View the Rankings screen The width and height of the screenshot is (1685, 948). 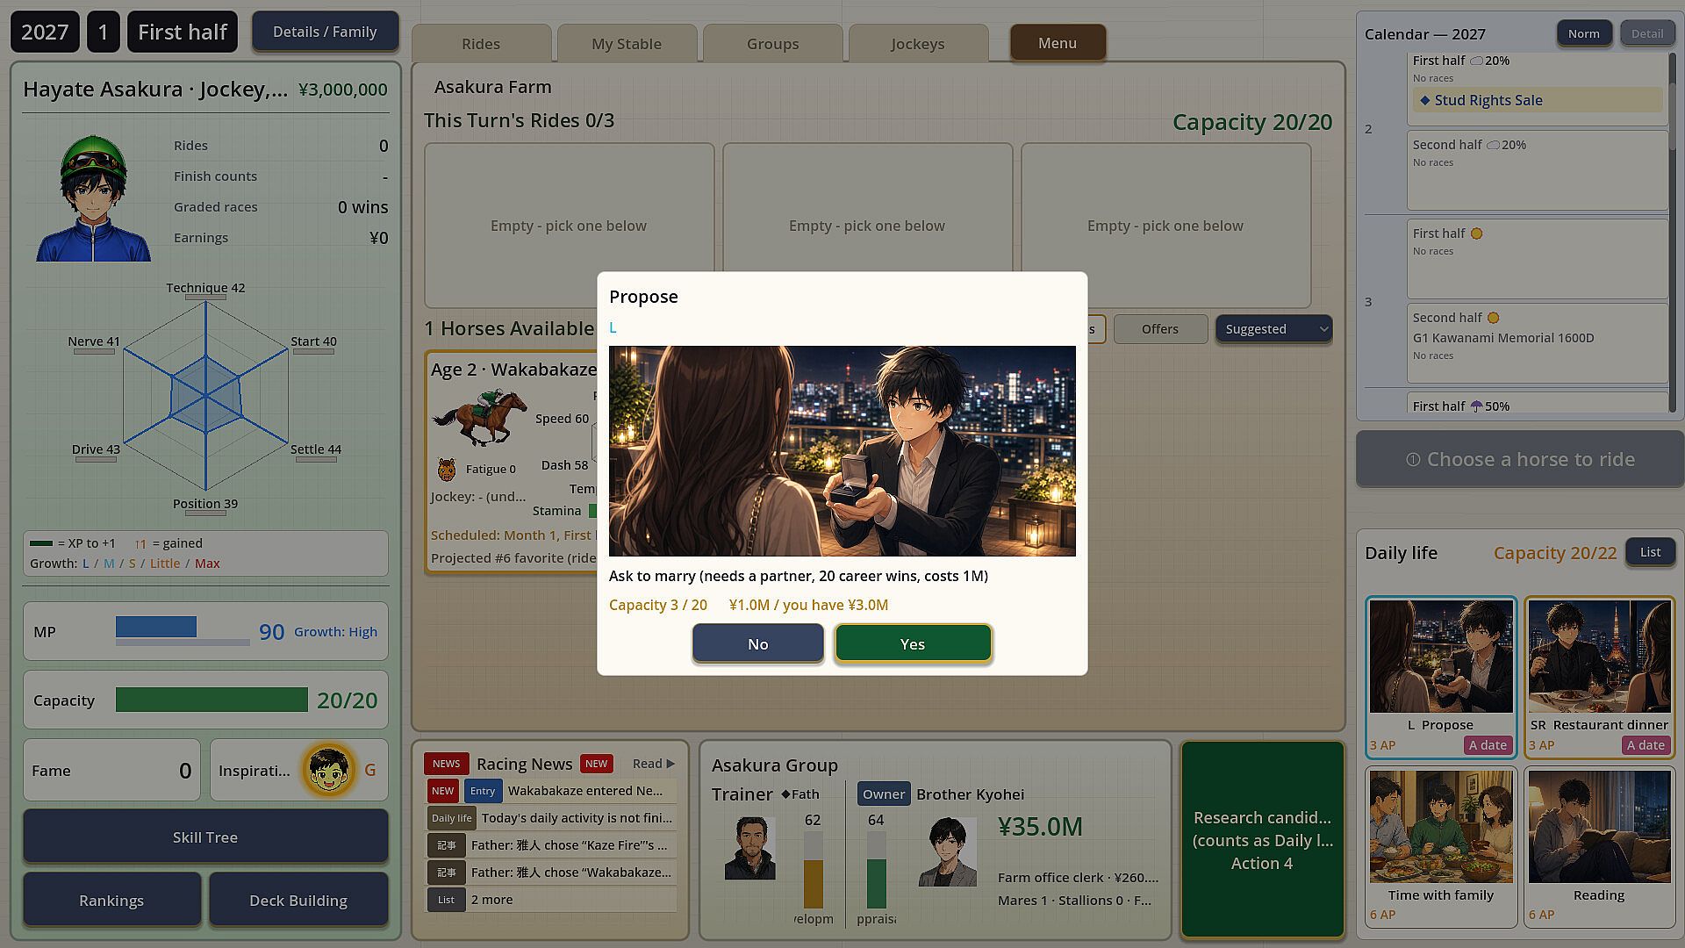[x=111, y=900]
